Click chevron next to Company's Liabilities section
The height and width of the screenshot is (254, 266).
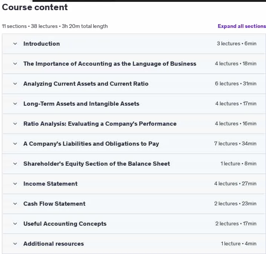[x=15, y=144]
